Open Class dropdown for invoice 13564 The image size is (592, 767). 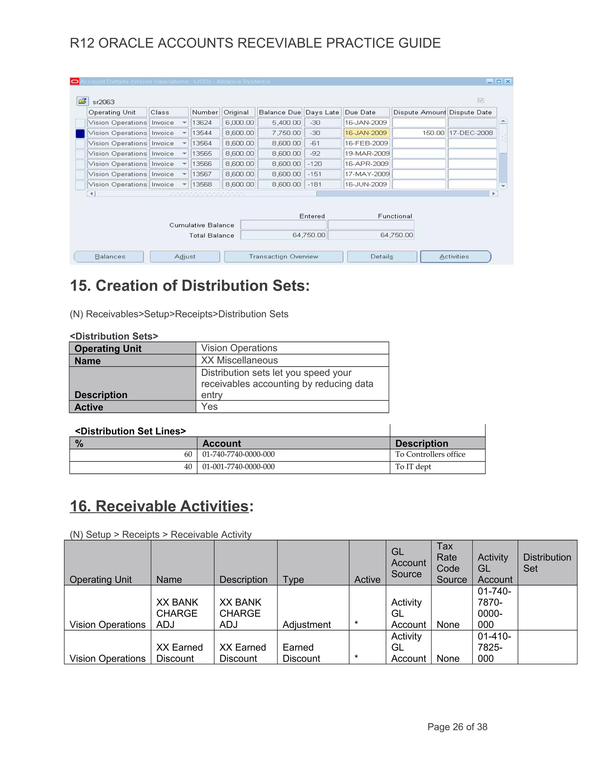tap(184, 143)
